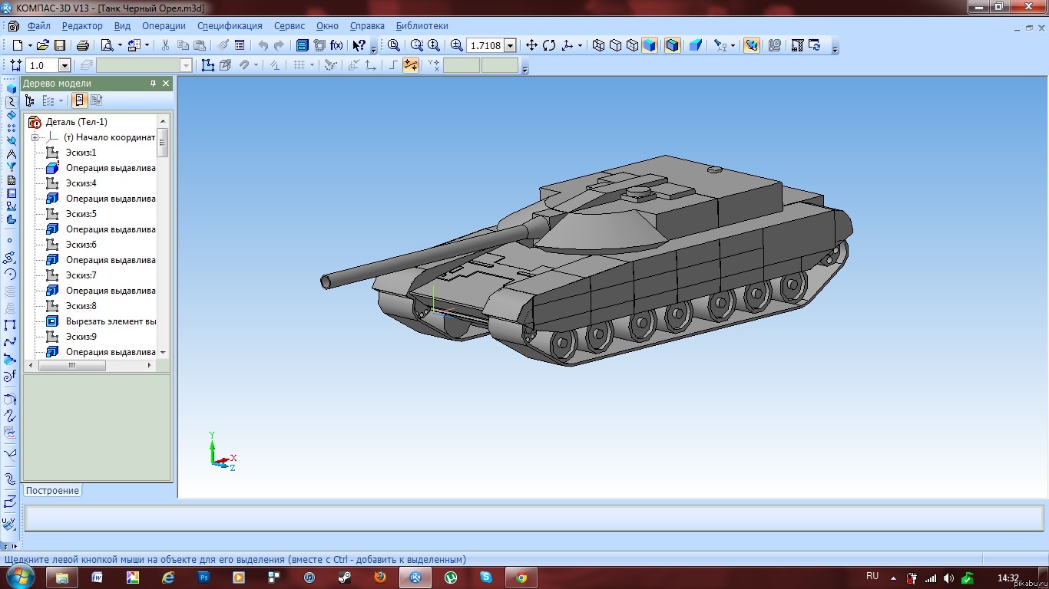The width and height of the screenshot is (1049, 589).
Task: Toggle the highlighted hide-elements button in top toolbar
Action: click(752, 45)
